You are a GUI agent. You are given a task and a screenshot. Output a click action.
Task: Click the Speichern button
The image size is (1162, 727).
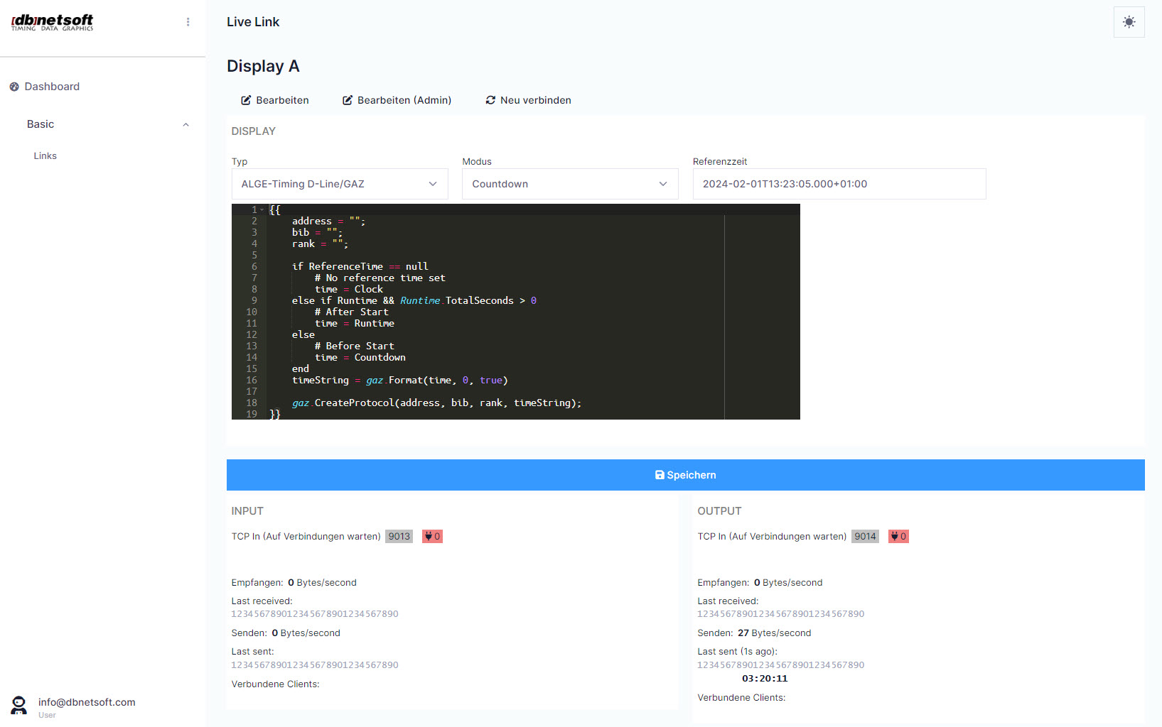(x=685, y=475)
